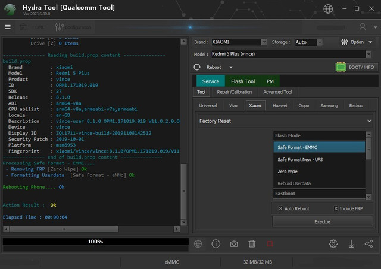Open the Xiaomi brand tab
Viewport: 381px width, 269px height.
pyautogui.click(x=255, y=106)
